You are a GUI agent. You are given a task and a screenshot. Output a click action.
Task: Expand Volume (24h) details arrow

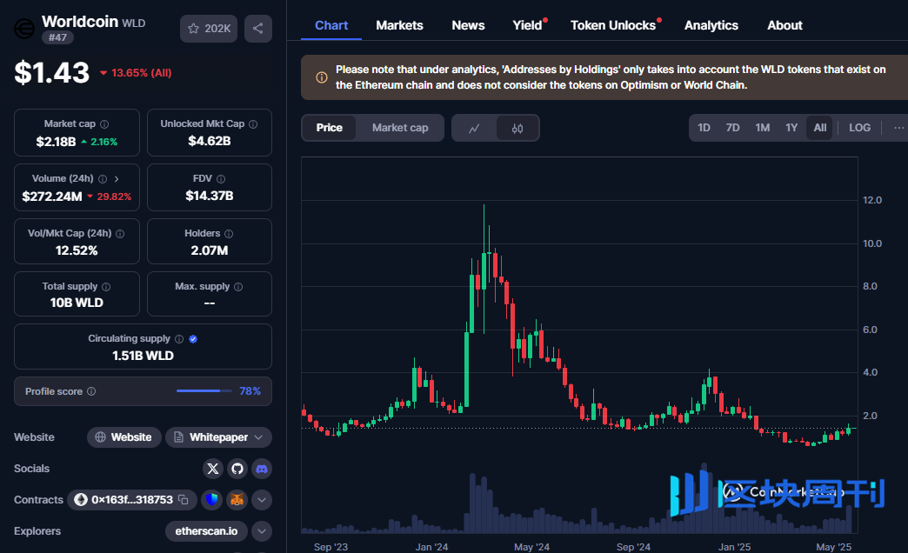pyautogui.click(x=117, y=179)
